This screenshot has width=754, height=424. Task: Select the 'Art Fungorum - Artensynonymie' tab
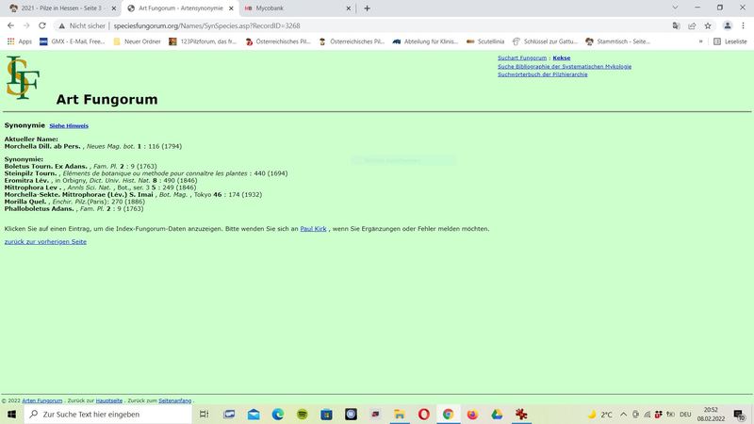[x=180, y=8]
